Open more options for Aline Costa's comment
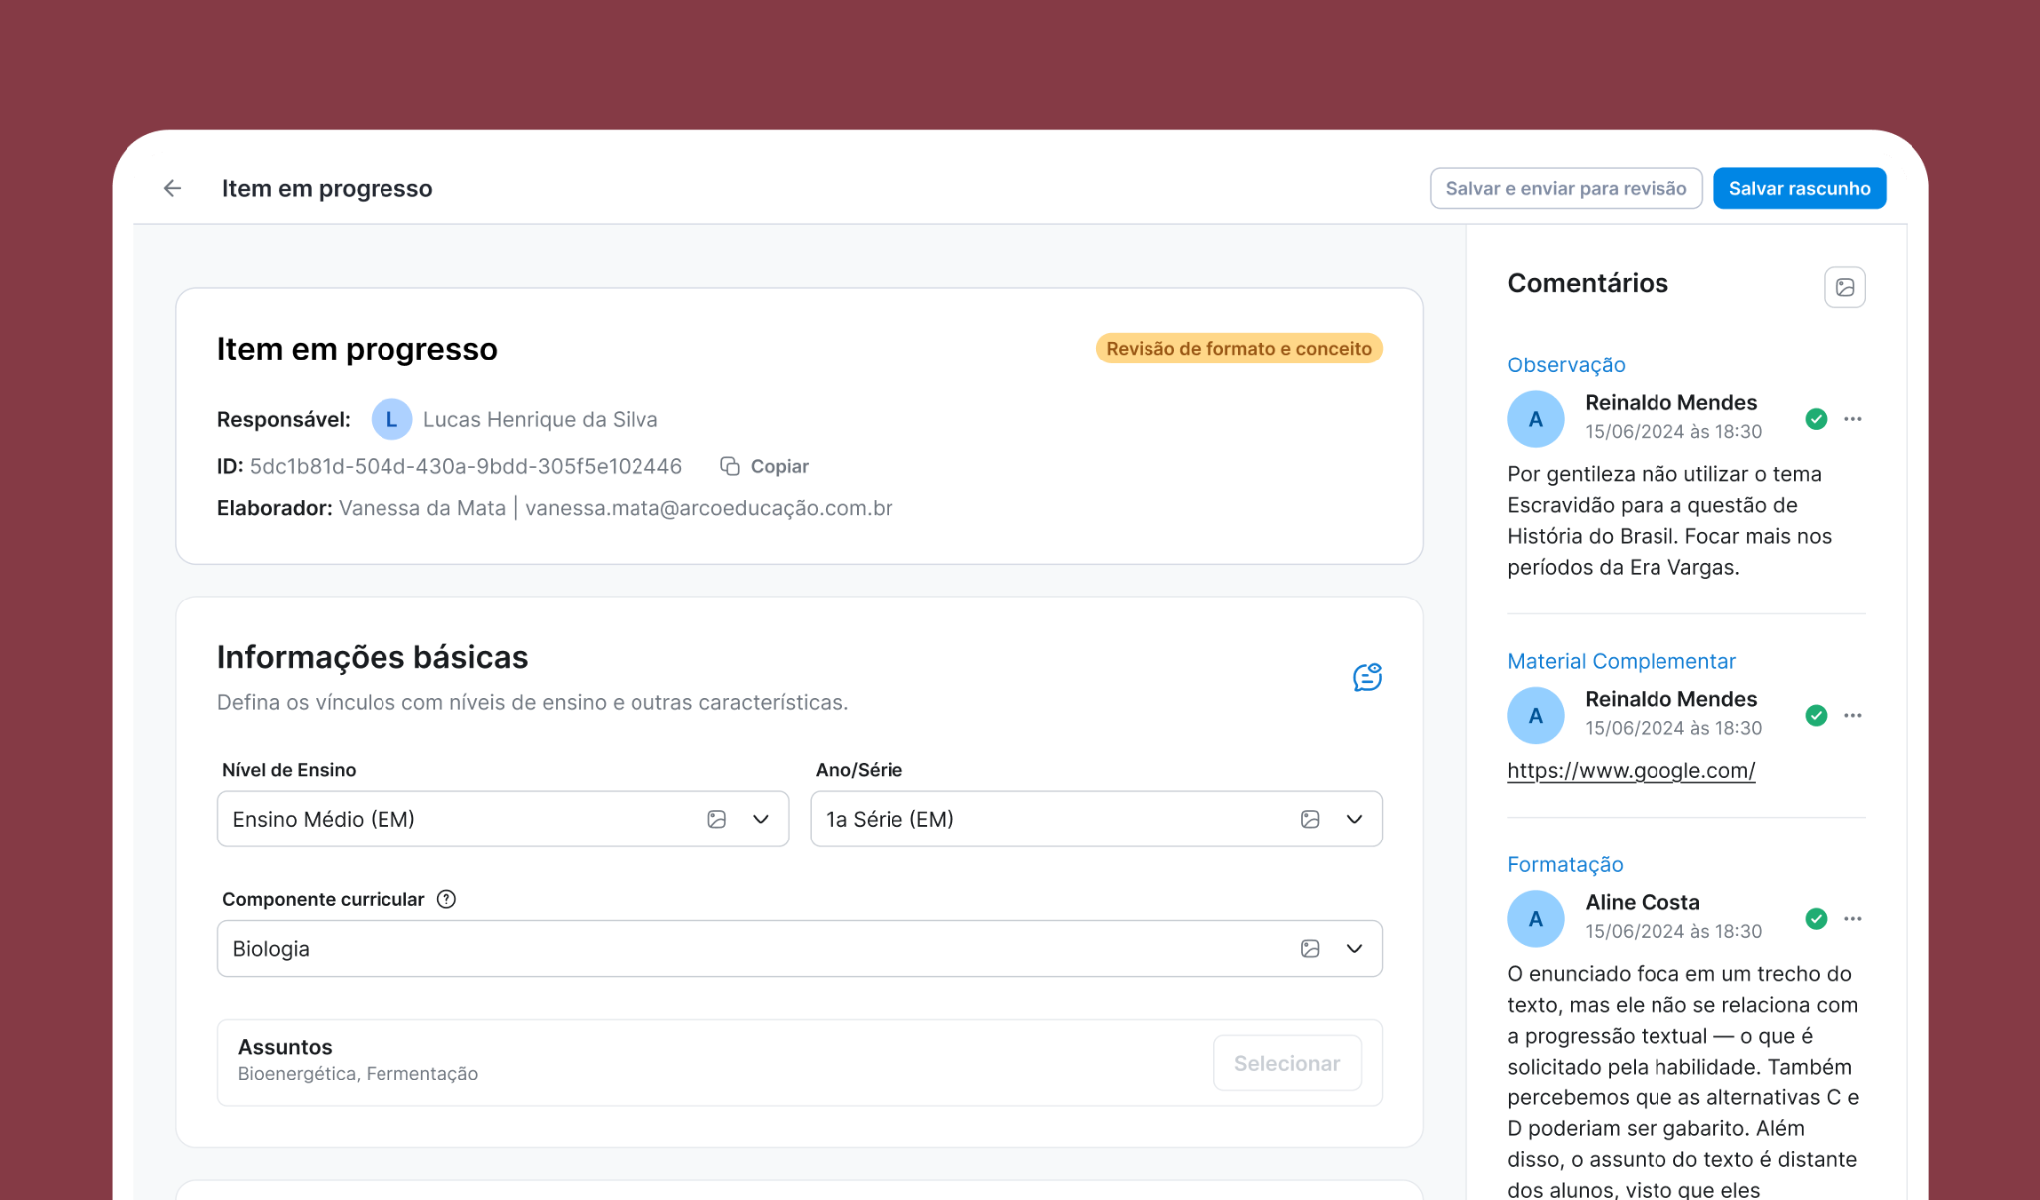This screenshot has width=2040, height=1200. 1853,919
